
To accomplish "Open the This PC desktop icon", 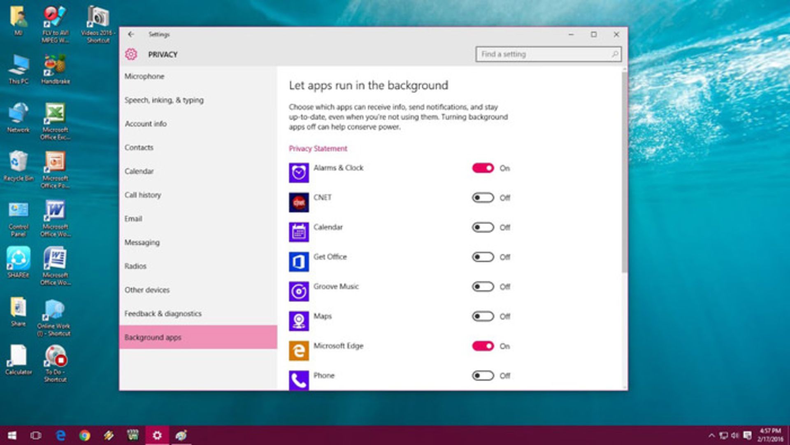I will pyautogui.click(x=19, y=69).
